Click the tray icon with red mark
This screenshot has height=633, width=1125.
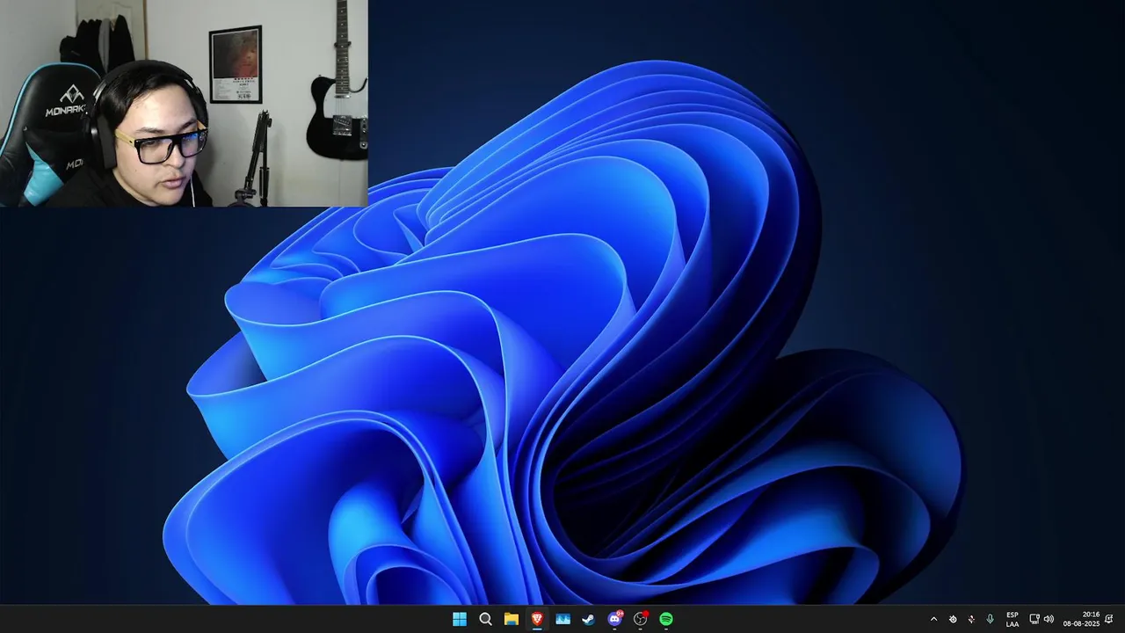click(x=971, y=619)
